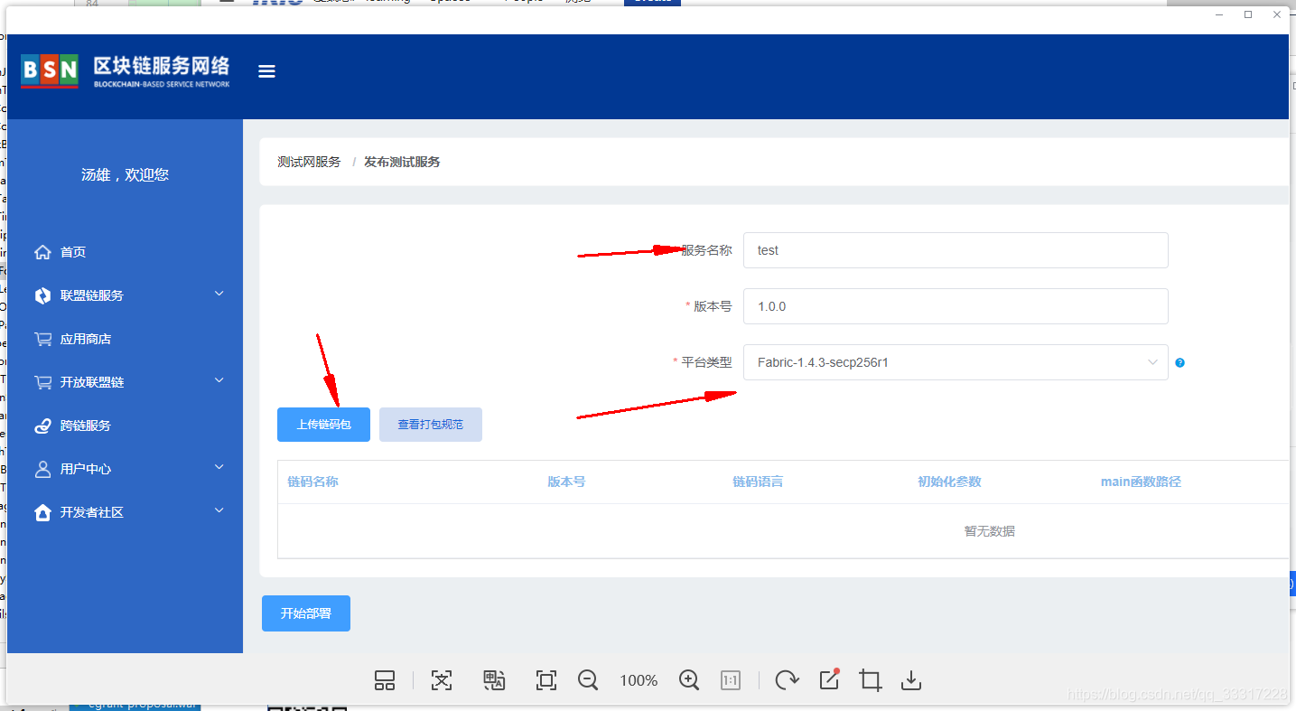
Task: Click the fit-to-window fullscreen icon
Action: click(546, 680)
